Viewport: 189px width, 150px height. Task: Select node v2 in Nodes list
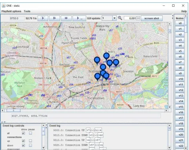(180, 35)
